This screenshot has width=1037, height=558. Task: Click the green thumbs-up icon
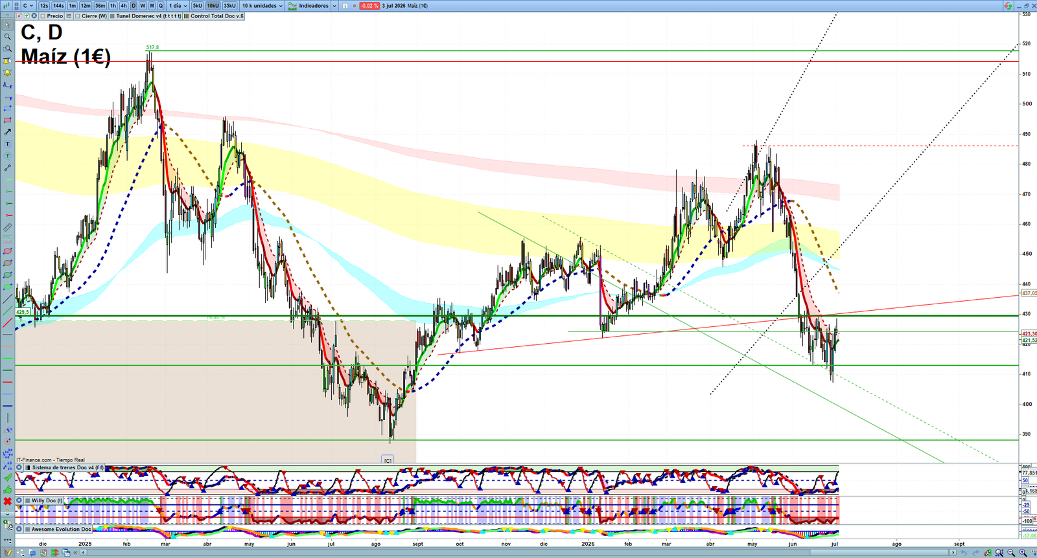[8, 489]
